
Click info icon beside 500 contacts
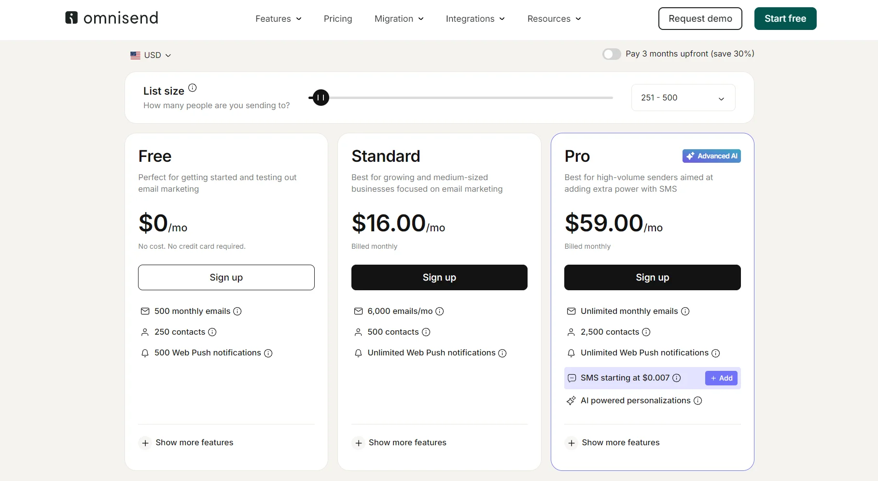click(x=426, y=332)
